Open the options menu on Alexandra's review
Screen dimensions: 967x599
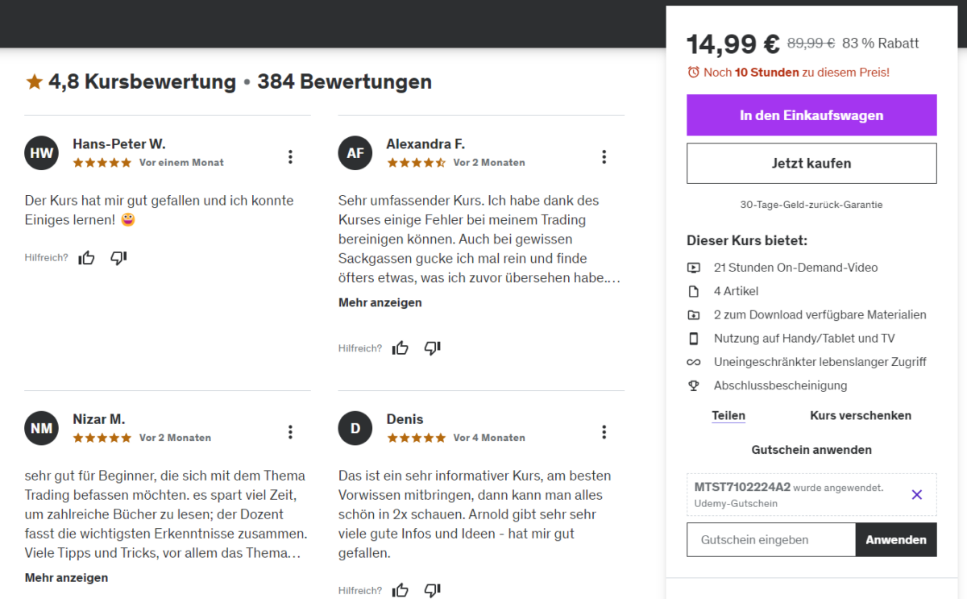pyautogui.click(x=604, y=156)
